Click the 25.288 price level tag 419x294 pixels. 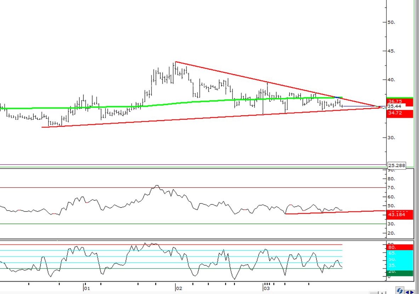[397, 166]
